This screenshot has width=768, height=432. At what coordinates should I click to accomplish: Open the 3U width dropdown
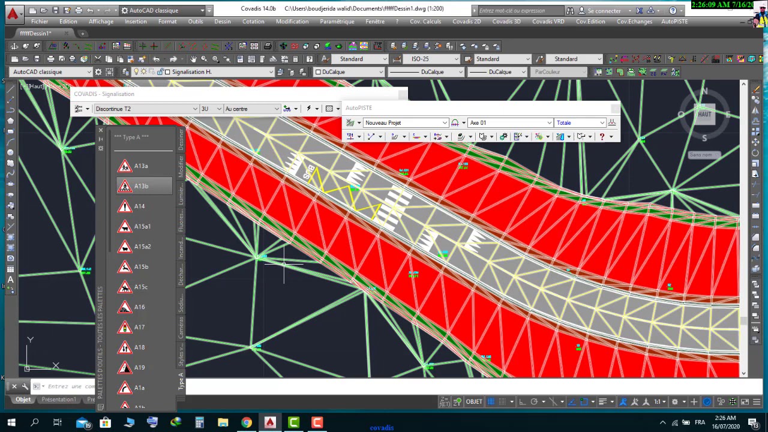click(x=211, y=109)
